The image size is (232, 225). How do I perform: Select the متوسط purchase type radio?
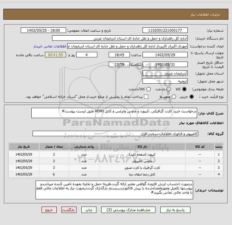pos(174,97)
